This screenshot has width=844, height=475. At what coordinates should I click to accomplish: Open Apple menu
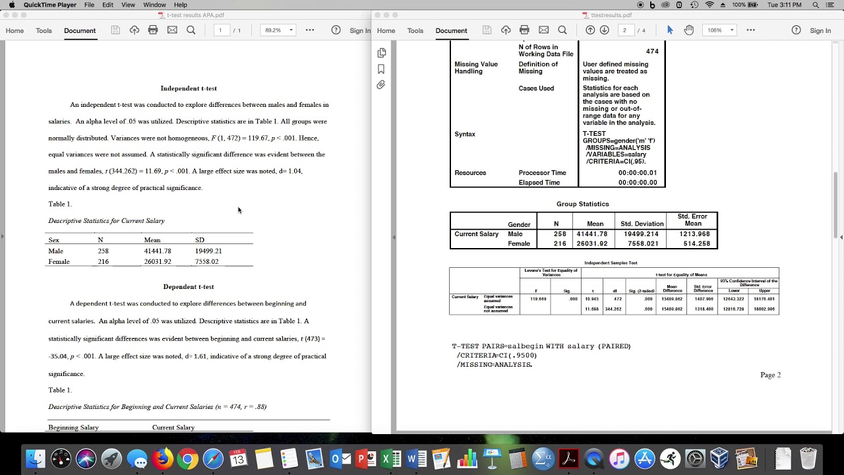pos(11,5)
